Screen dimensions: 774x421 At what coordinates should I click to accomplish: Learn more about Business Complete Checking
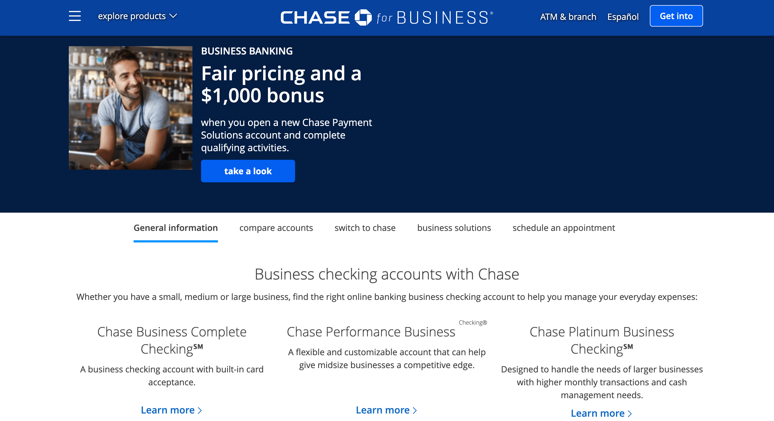[x=171, y=410]
